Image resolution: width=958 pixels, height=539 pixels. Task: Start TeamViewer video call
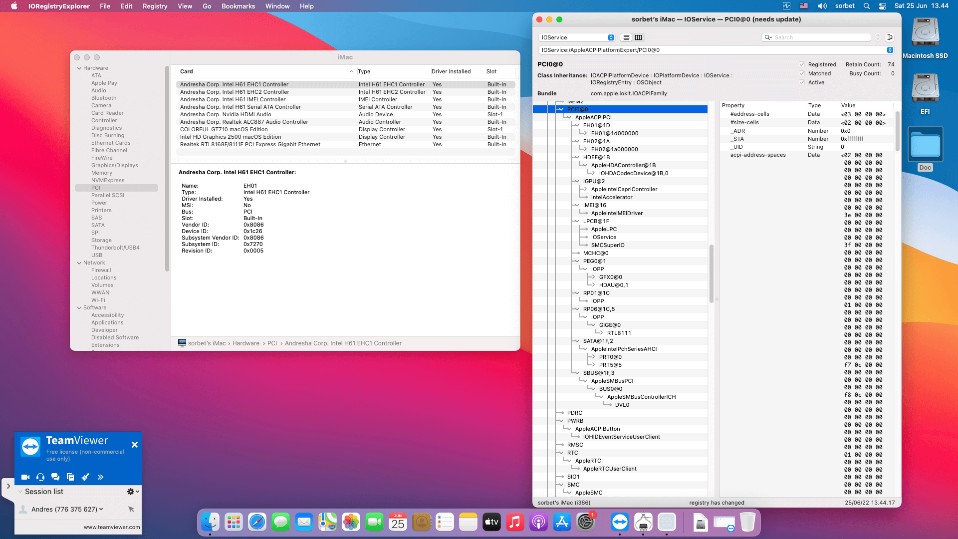click(x=25, y=477)
